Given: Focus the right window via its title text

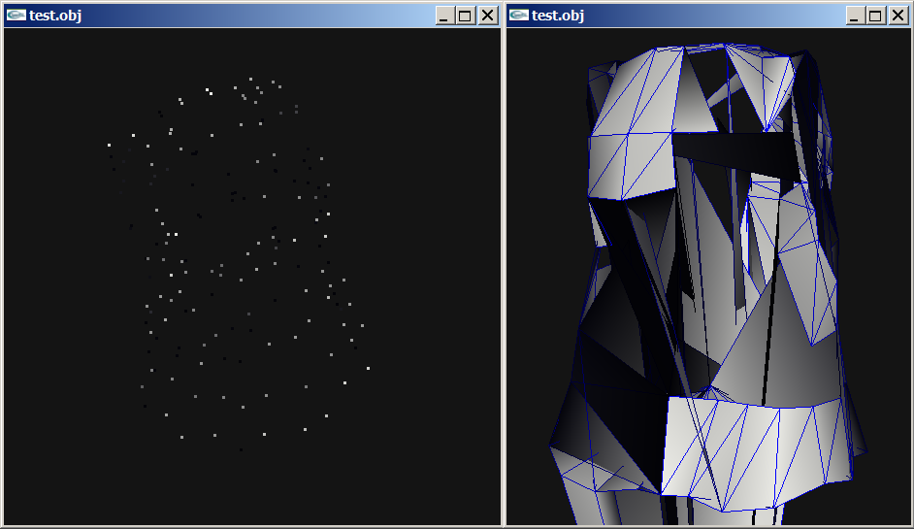Looking at the screenshot, I should [x=558, y=16].
